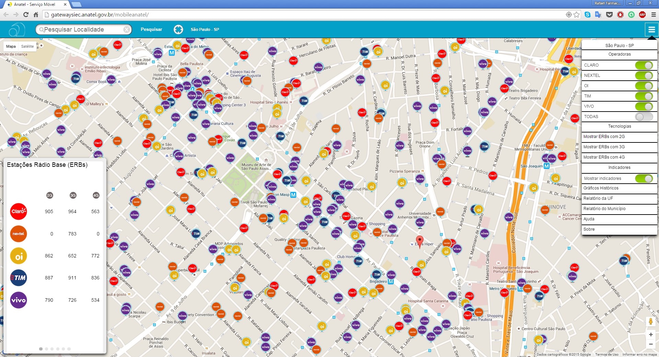
Task: Disable the CLARO operator toggle
Action: tap(644, 65)
